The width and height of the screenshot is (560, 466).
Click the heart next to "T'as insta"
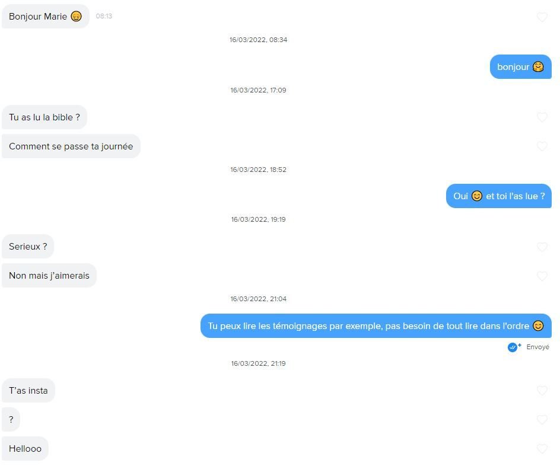tap(542, 391)
